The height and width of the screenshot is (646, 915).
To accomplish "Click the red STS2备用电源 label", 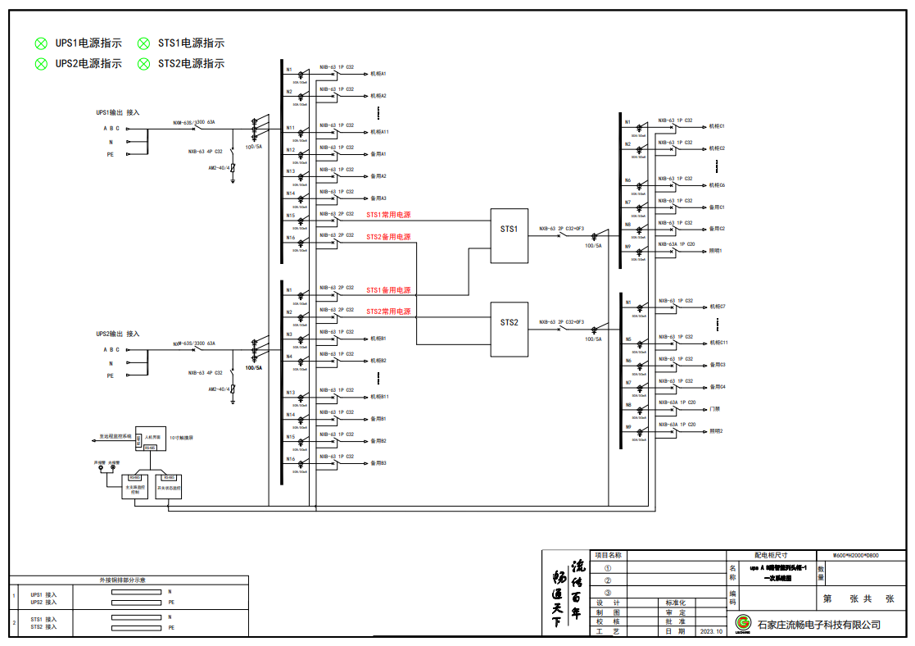I will [x=388, y=237].
